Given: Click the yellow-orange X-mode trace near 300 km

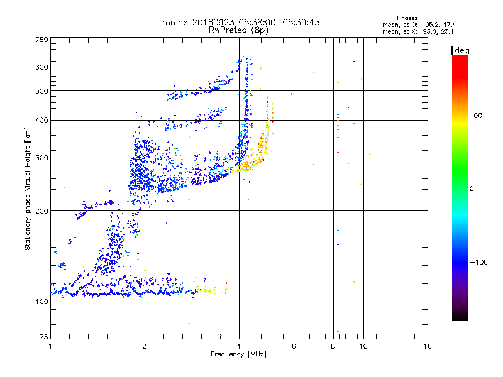Looking at the screenshot, I should tap(253, 160).
